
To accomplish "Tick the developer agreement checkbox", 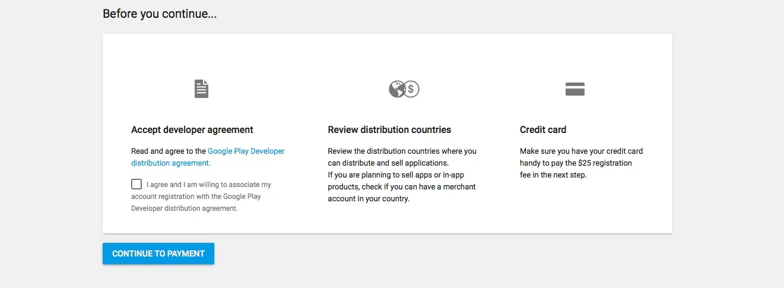I will click(137, 184).
